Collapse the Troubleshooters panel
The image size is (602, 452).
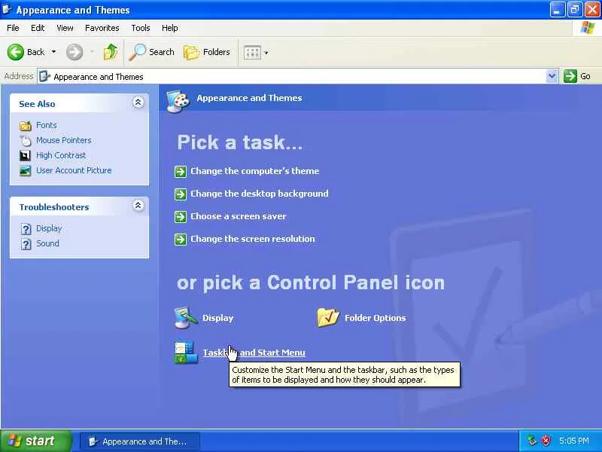coord(138,205)
